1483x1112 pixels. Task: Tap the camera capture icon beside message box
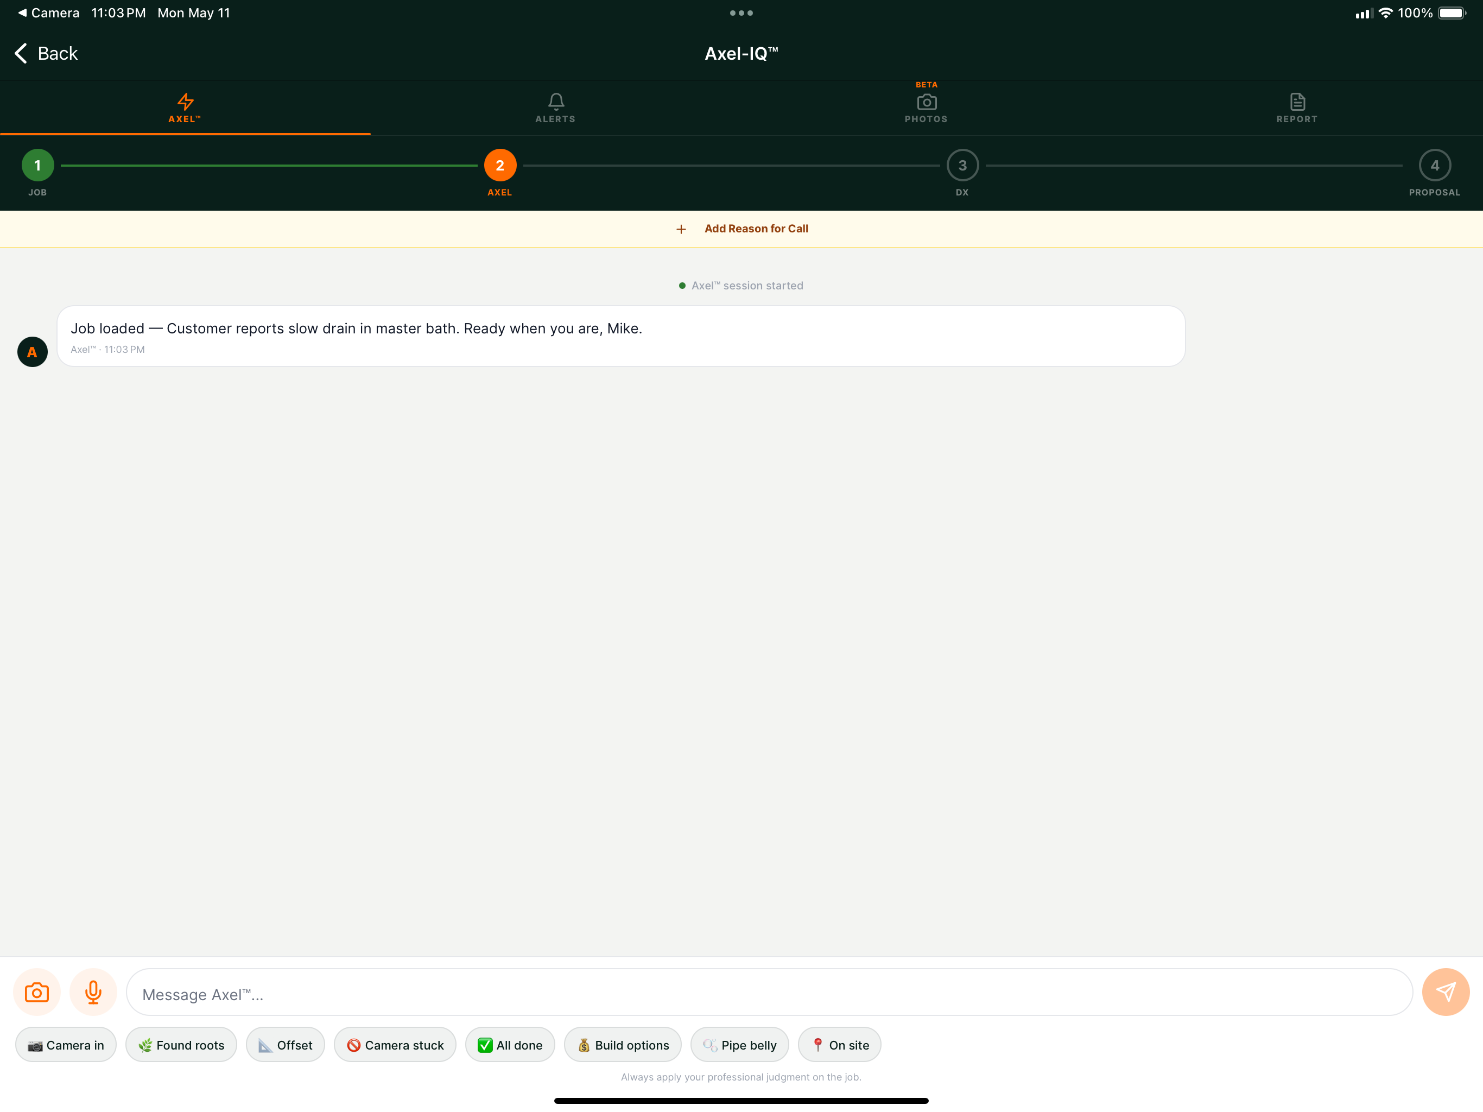point(37,992)
